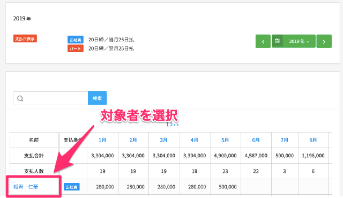This screenshot has width=343, height=198.
Task: Open the 2月 column header link
Action: click(x=133, y=140)
